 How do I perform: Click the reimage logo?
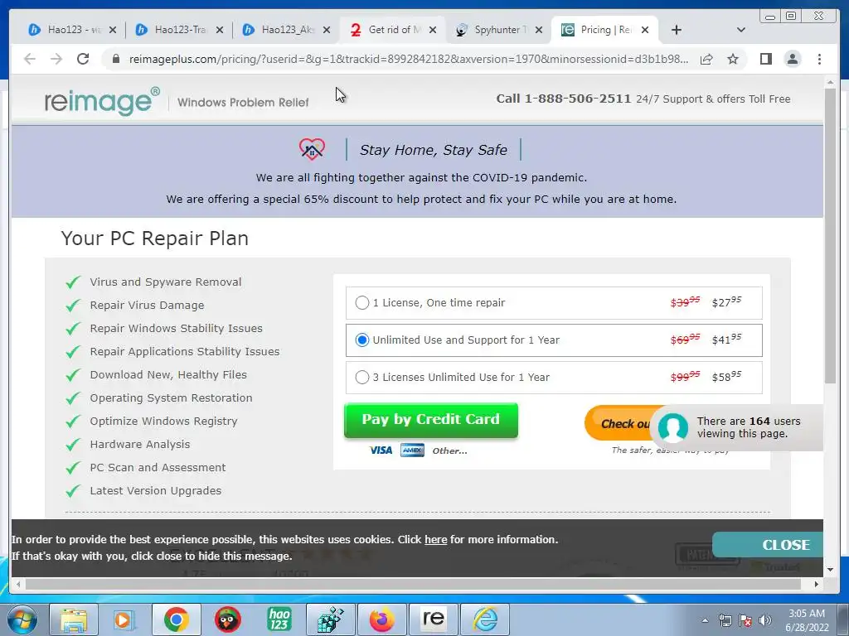pyautogui.click(x=102, y=101)
